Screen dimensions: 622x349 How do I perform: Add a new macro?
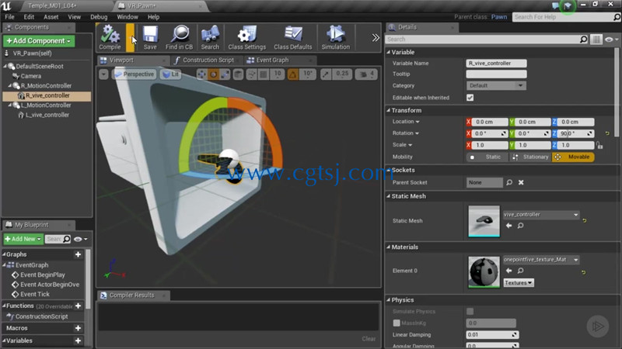point(79,328)
